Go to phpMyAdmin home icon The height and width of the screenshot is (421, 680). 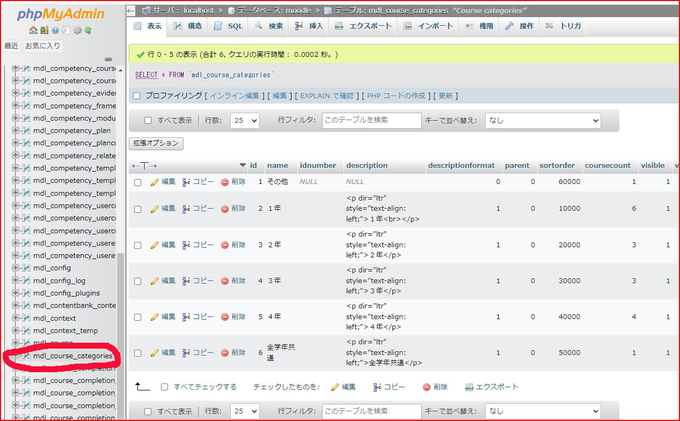tap(33, 31)
